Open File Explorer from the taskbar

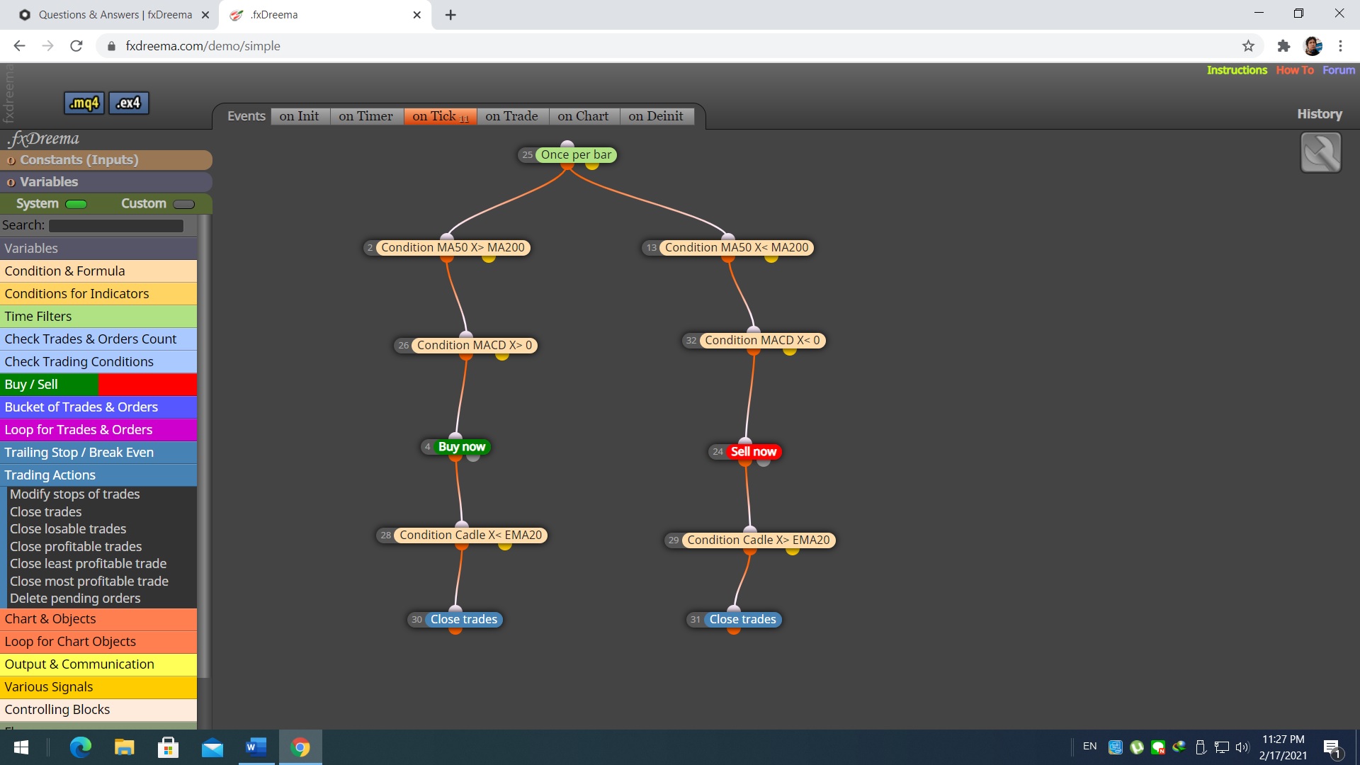tap(125, 747)
